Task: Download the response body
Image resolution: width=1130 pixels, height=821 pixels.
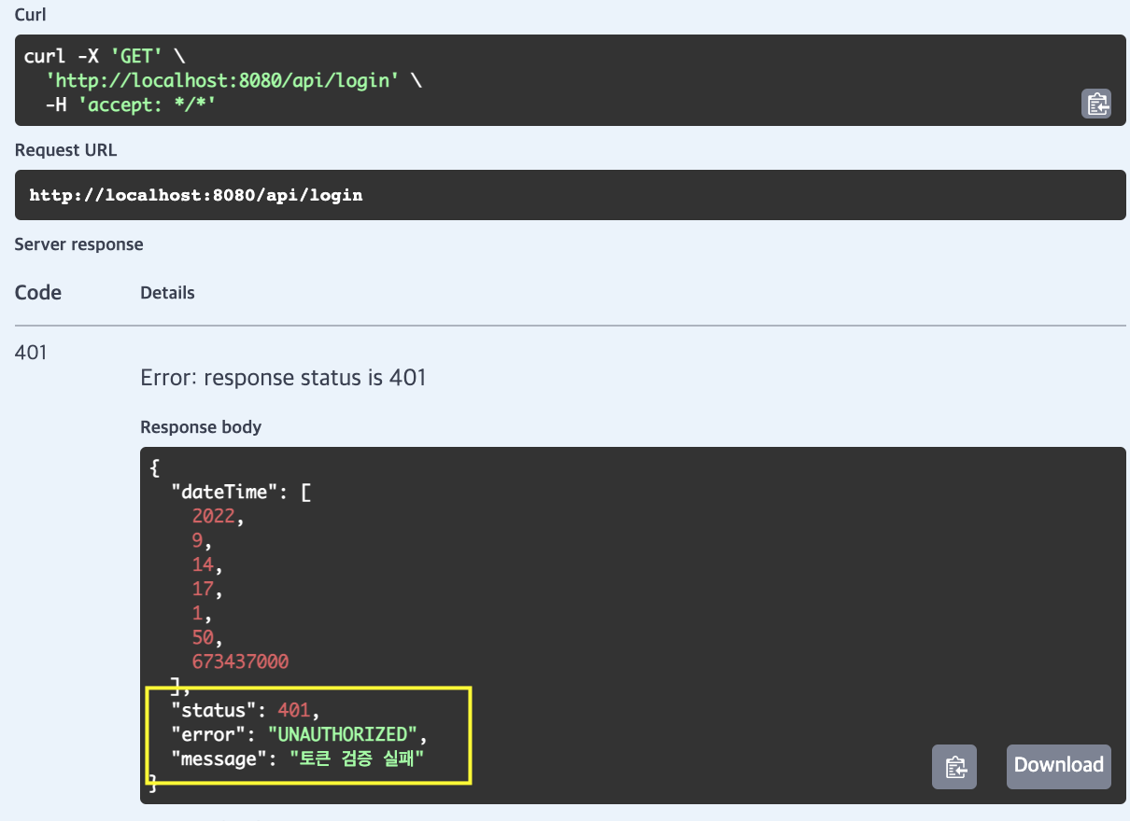Action: coord(1059,766)
